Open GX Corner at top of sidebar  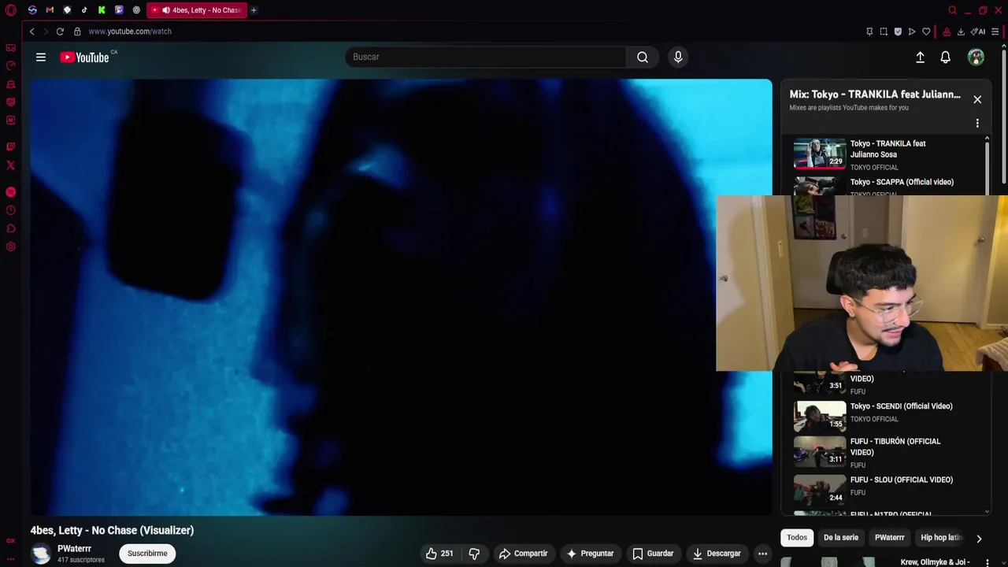pos(10,48)
